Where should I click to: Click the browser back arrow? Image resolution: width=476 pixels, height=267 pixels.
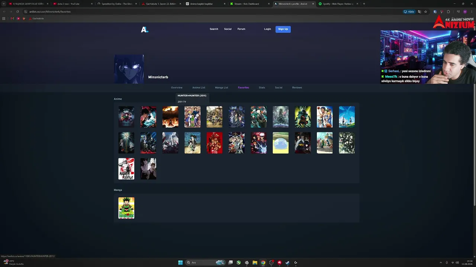(4, 11)
